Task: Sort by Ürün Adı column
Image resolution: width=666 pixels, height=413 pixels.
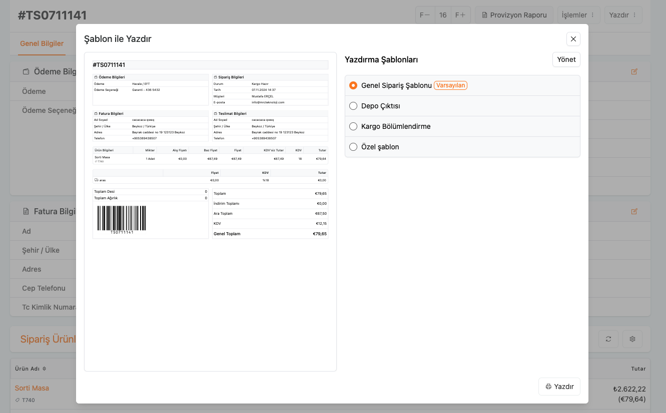Action: coord(31,369)
